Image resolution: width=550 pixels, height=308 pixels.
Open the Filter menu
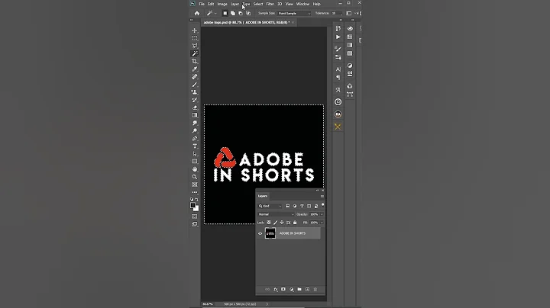click(x=270, y=4)
